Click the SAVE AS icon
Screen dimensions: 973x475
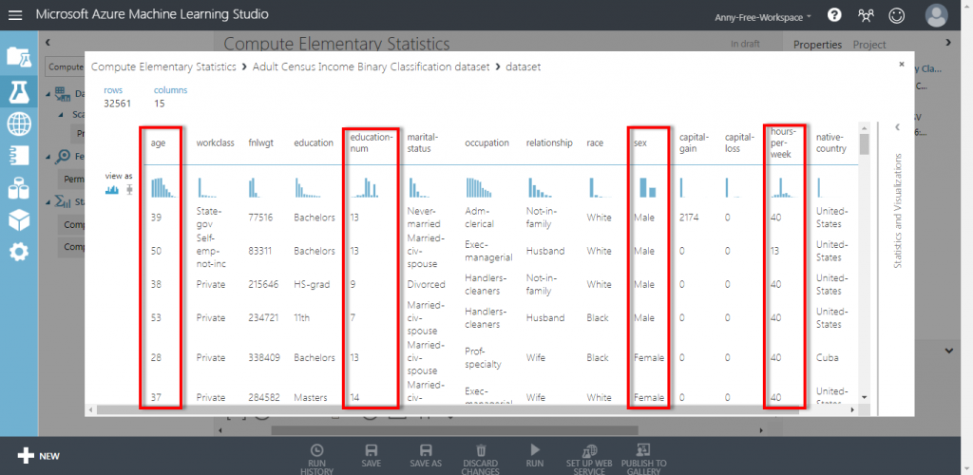point(426,450)
